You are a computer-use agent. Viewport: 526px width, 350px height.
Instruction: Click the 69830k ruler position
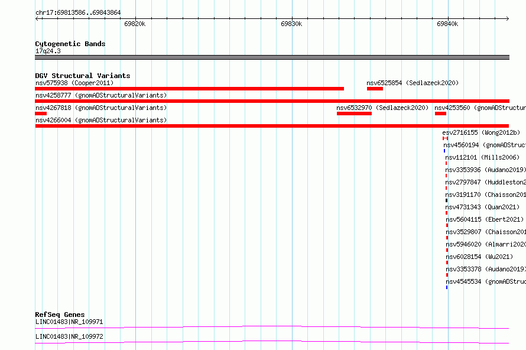coord(291,24)
